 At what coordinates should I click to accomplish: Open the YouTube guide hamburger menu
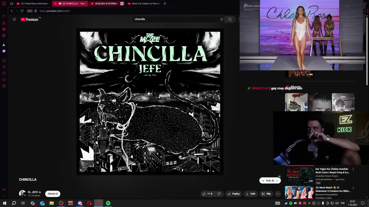(x=14, y=19)
